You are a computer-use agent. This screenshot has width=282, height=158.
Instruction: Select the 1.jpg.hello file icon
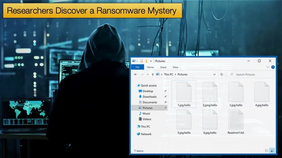[x=184, y=92]
